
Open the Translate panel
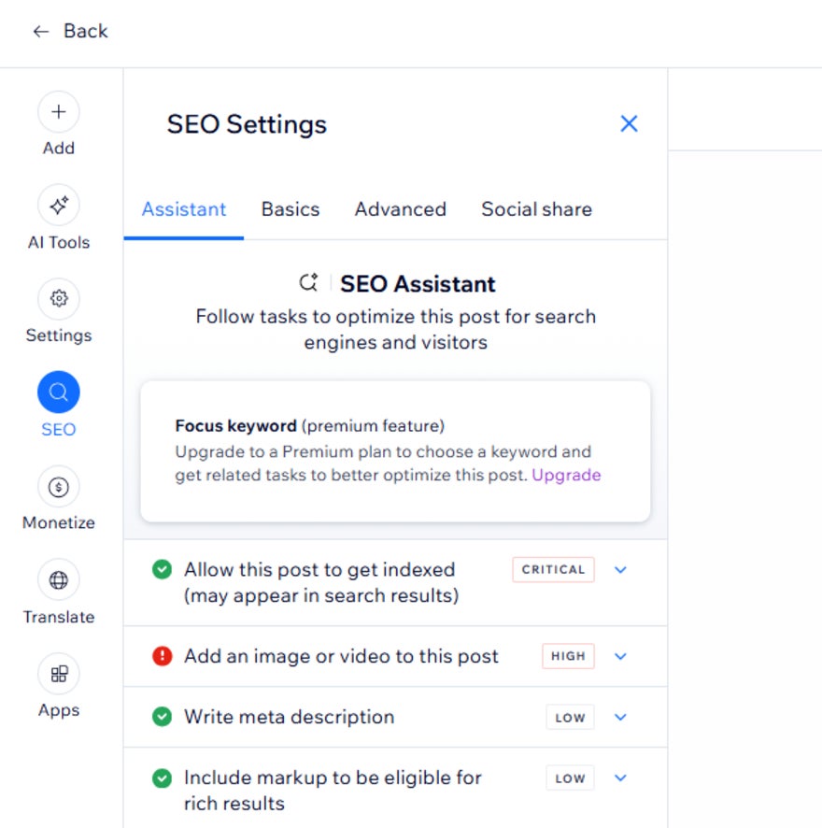58,579
